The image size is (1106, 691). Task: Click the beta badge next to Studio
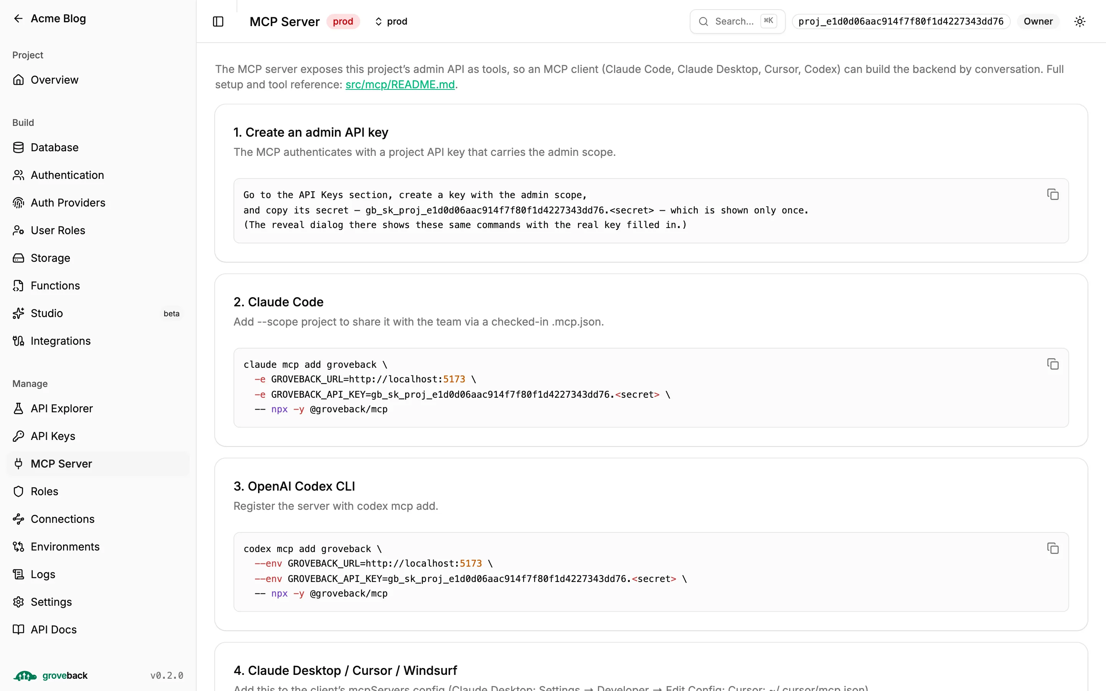[x=171, y=314]
